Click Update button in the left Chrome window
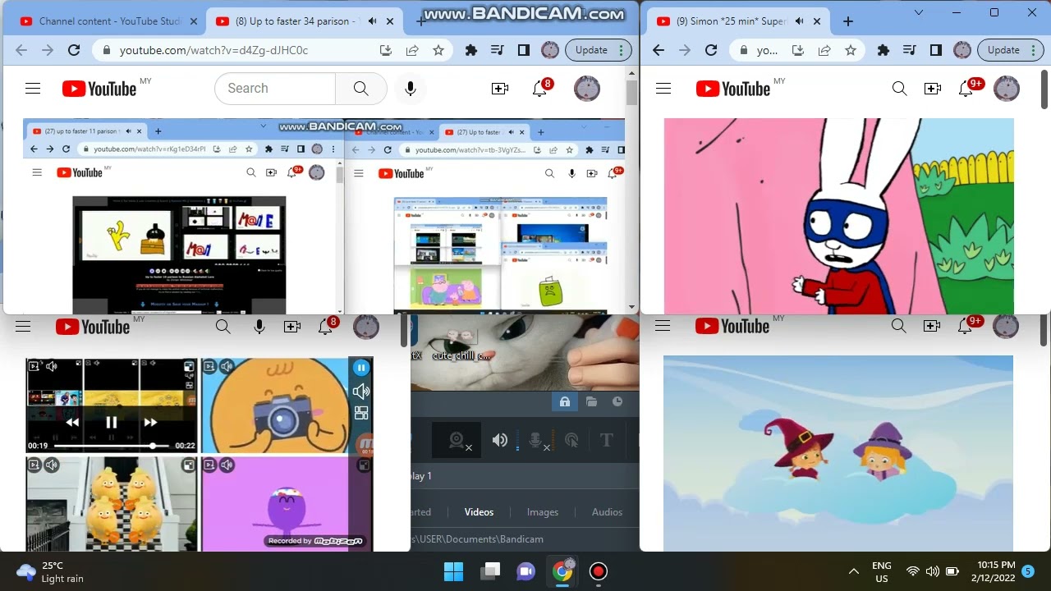The width and height of the screenshot is (1051, 591). point(591,50)
